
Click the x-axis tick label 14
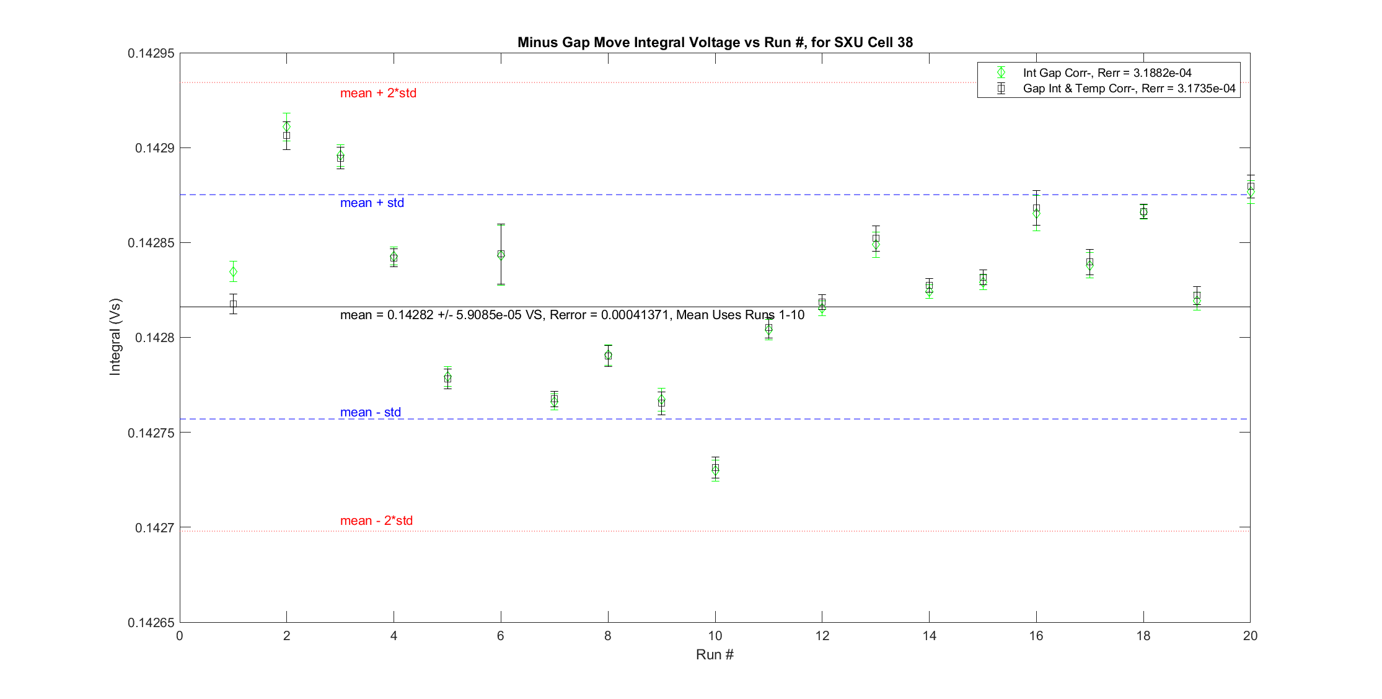click(929, 636)
